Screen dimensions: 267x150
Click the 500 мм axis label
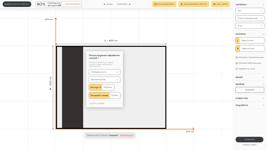[190, 132]
